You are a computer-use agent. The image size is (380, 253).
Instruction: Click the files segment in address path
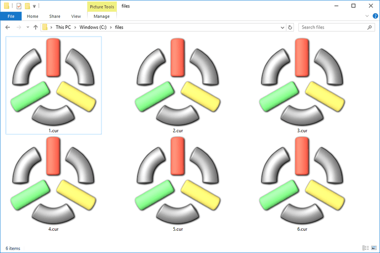119,27
